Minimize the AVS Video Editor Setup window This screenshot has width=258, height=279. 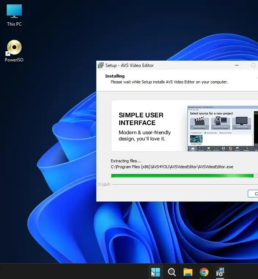pos(237,65)
